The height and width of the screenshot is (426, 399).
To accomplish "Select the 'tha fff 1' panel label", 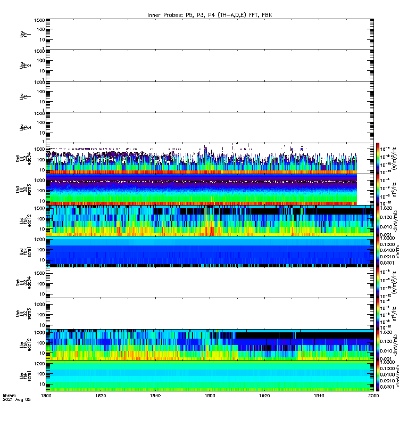I will coord(25,34).
